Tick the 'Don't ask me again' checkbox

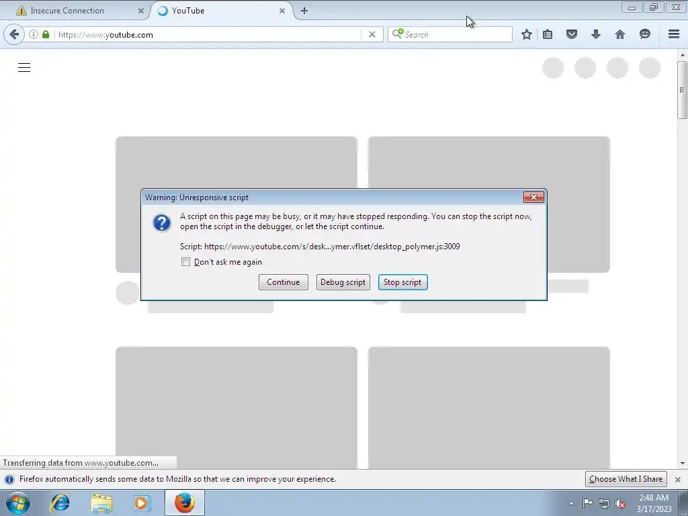(185, 262)
